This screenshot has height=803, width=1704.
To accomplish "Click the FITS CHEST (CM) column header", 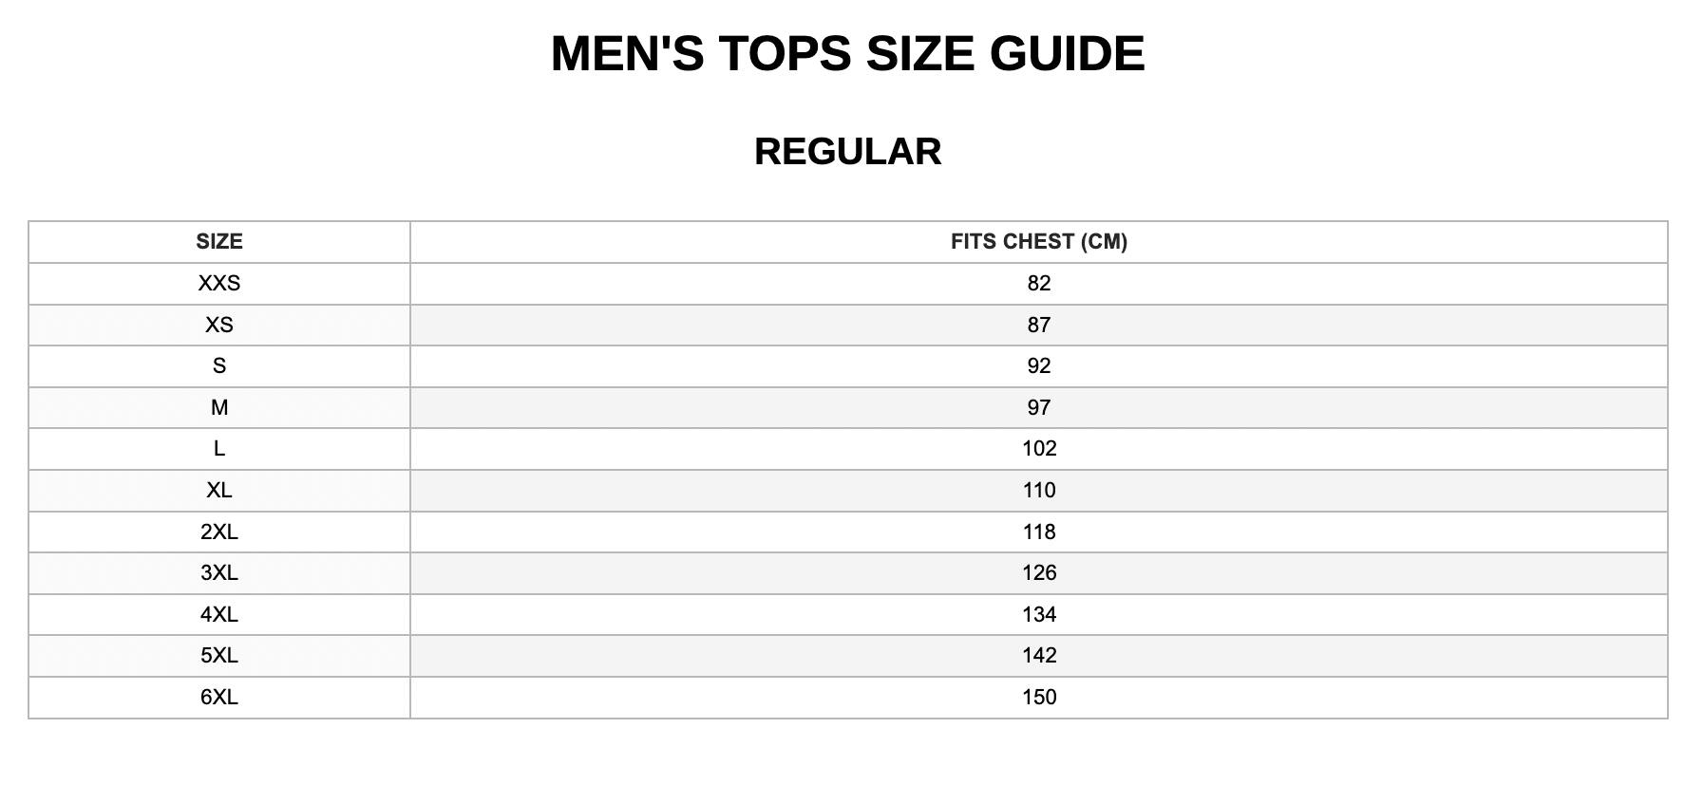I will 1039,242.
